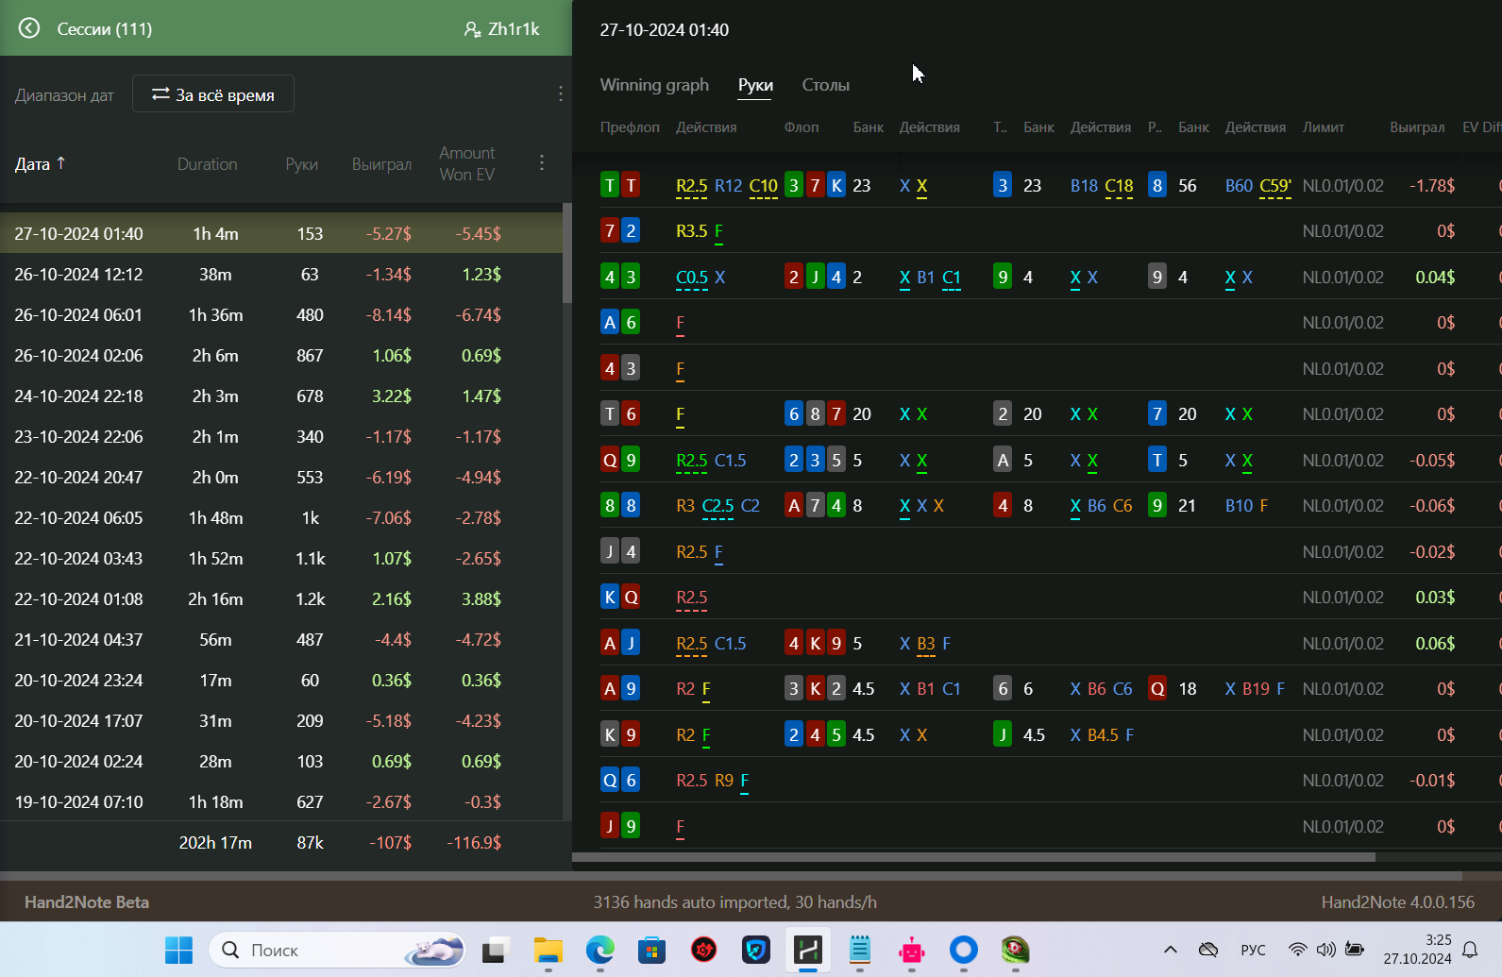Open Microsoft Store from the taskbar
Screen dimensions: 1502x977
click(x=651, y=950)
